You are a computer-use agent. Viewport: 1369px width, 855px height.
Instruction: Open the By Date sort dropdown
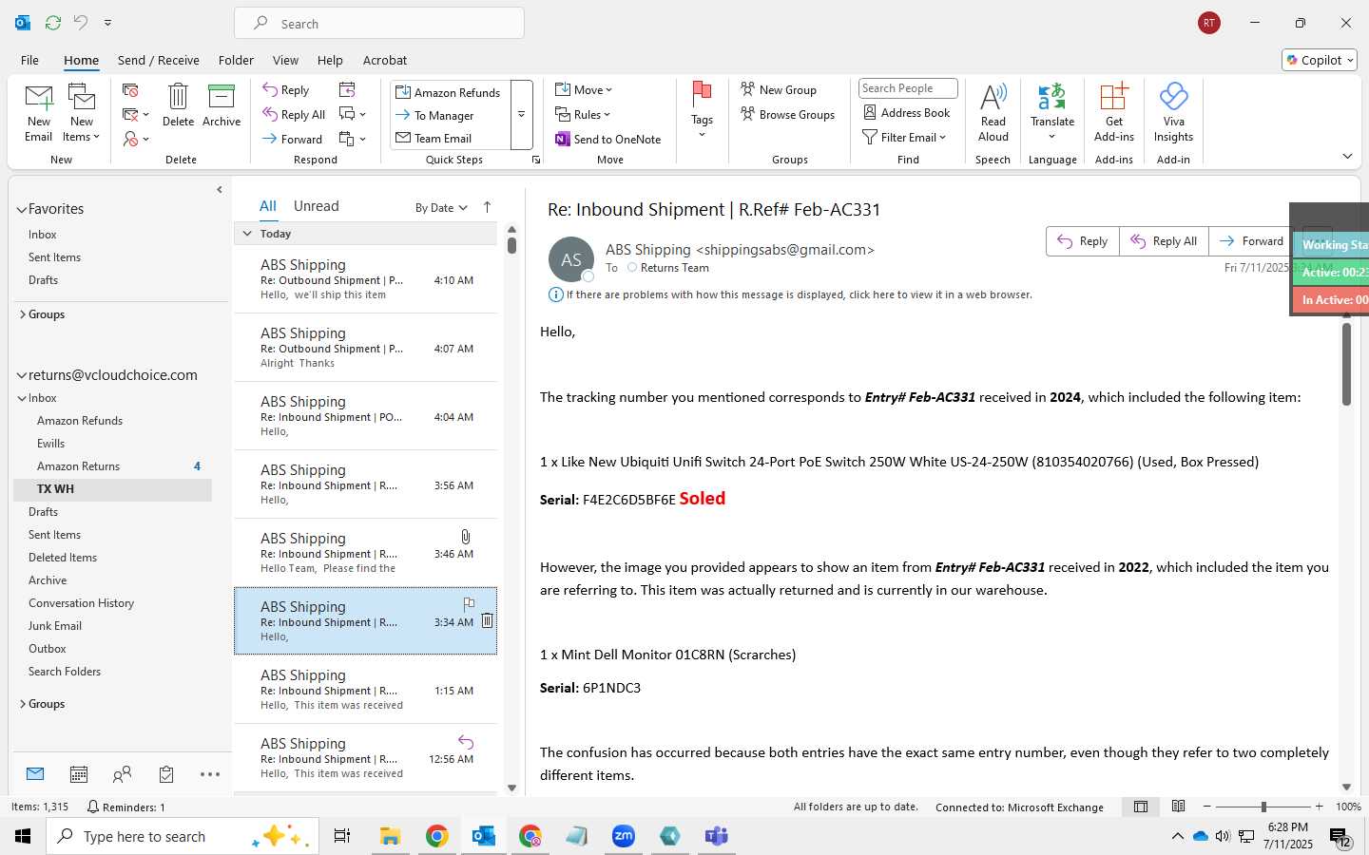tap(441, 208)
